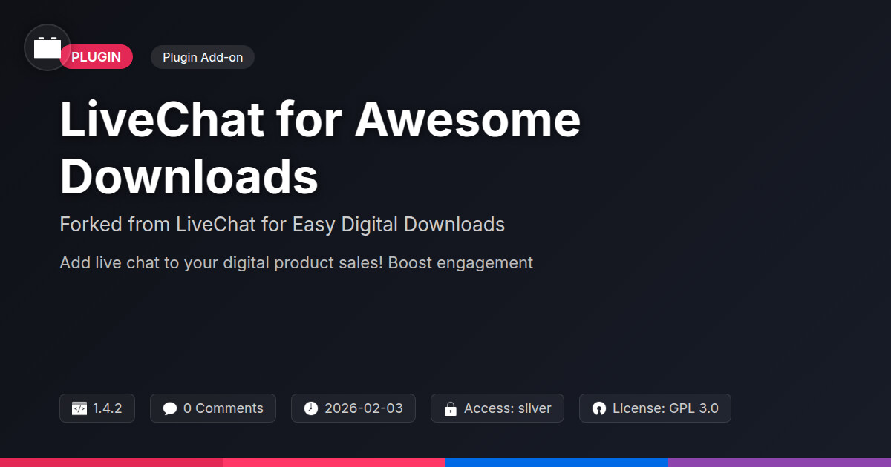Click the plugin brick icon in the circle

coord(48,48)
